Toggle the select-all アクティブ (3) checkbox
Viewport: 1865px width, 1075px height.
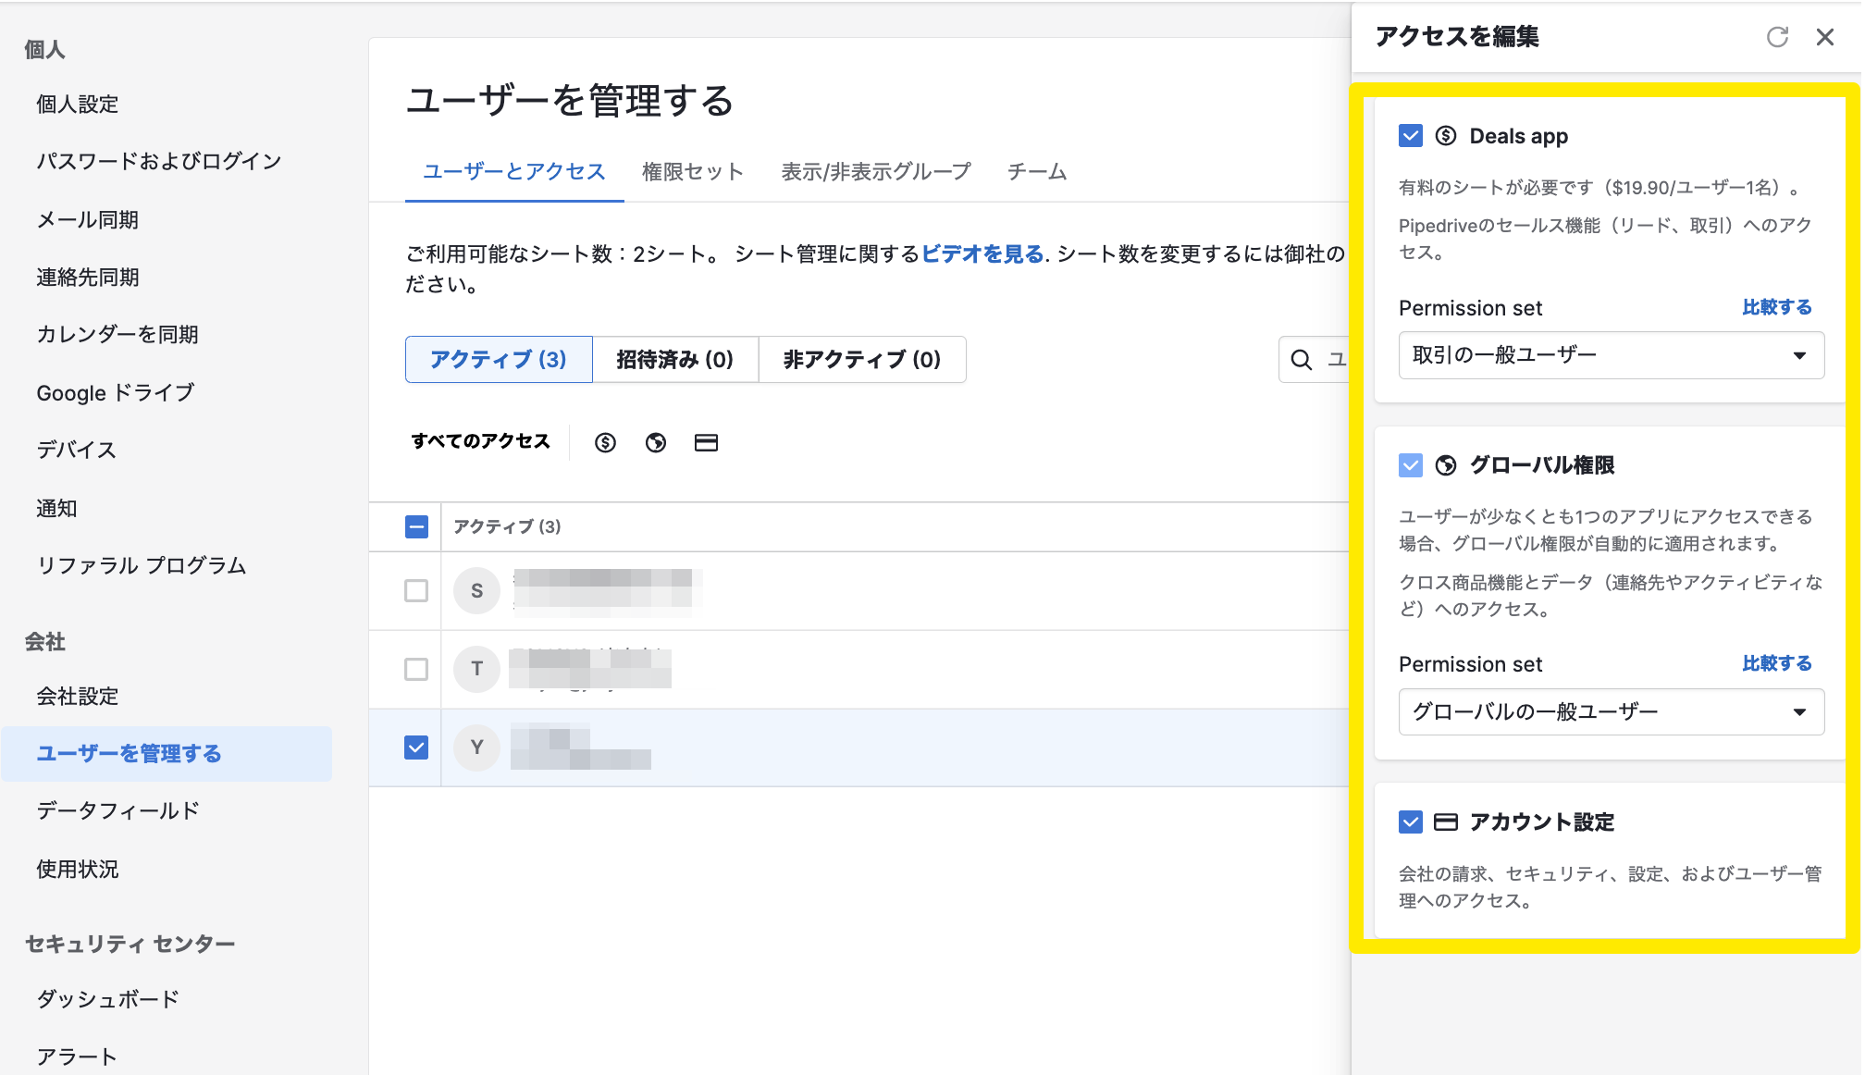[x=416, y=526]
